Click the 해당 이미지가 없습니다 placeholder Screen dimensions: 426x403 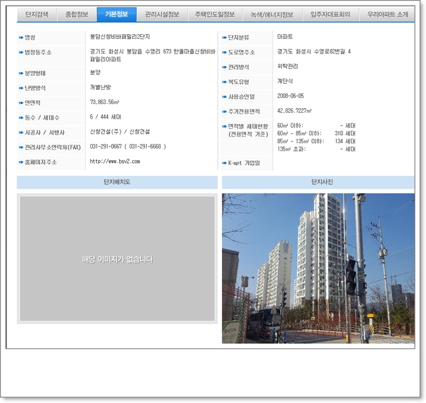click(x=117, y=258)
